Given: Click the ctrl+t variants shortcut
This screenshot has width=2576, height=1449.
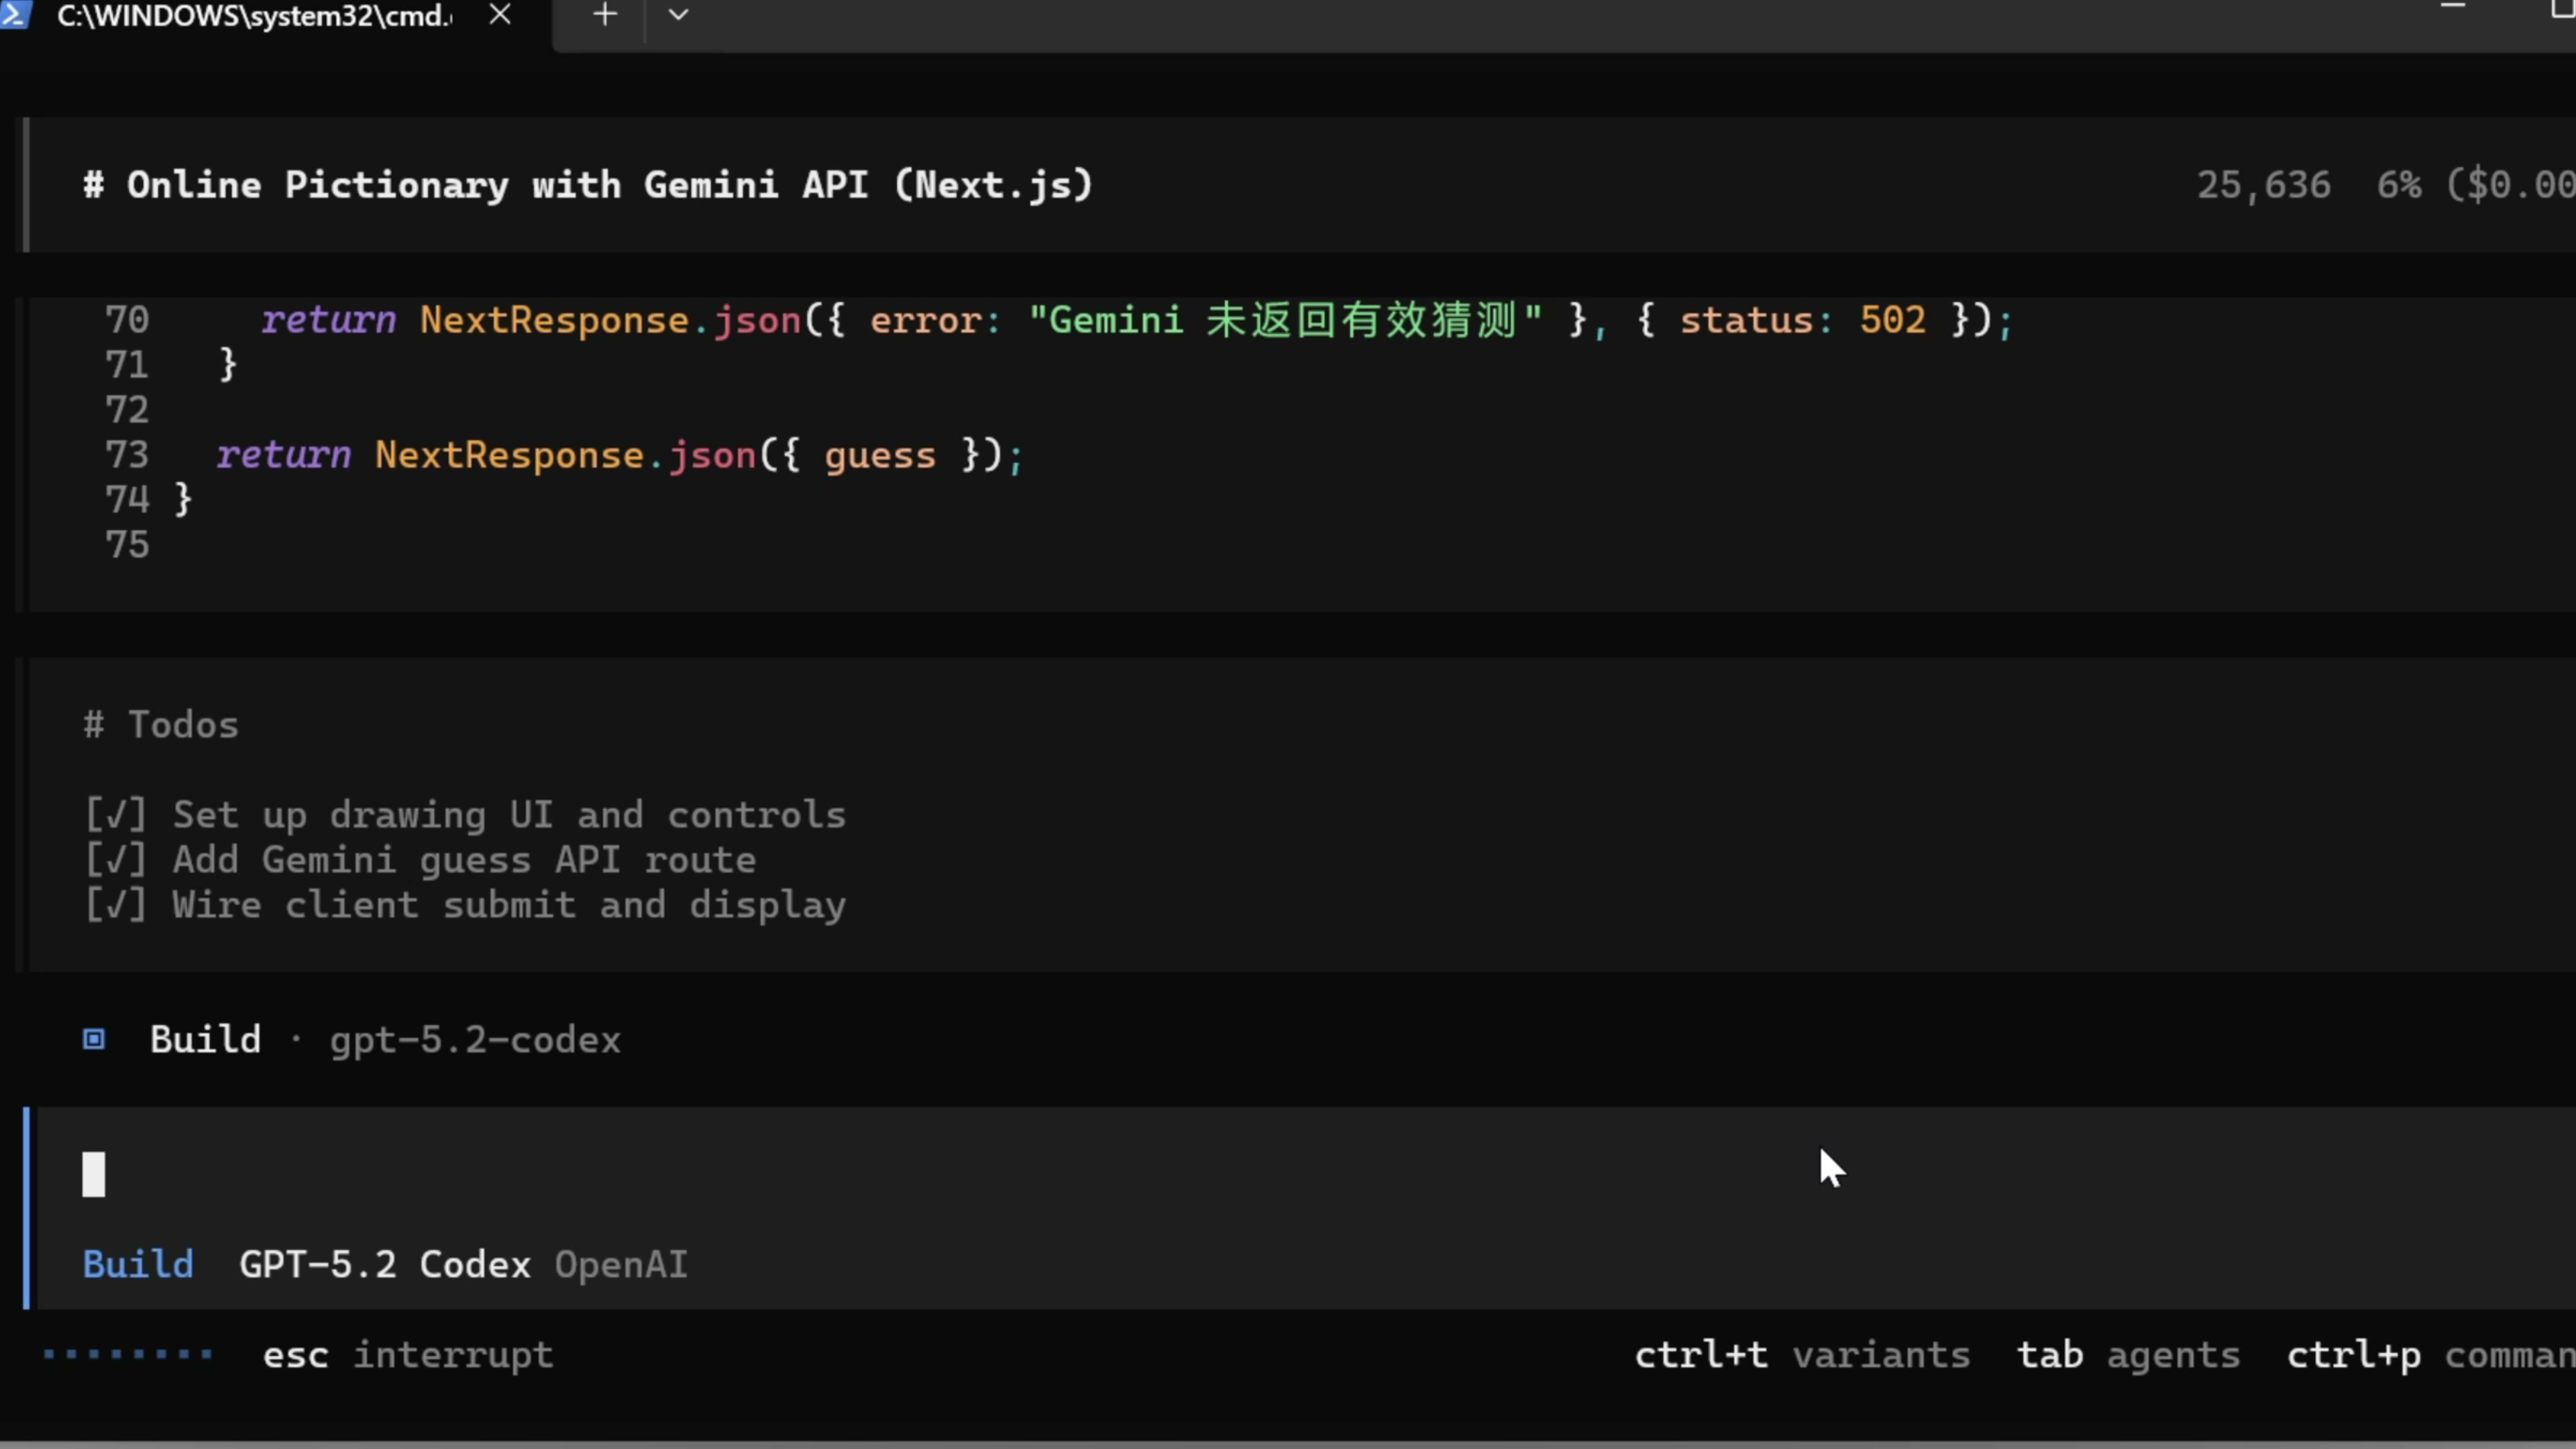Looking at the screenshot, I should (x=1802, y=1356).
